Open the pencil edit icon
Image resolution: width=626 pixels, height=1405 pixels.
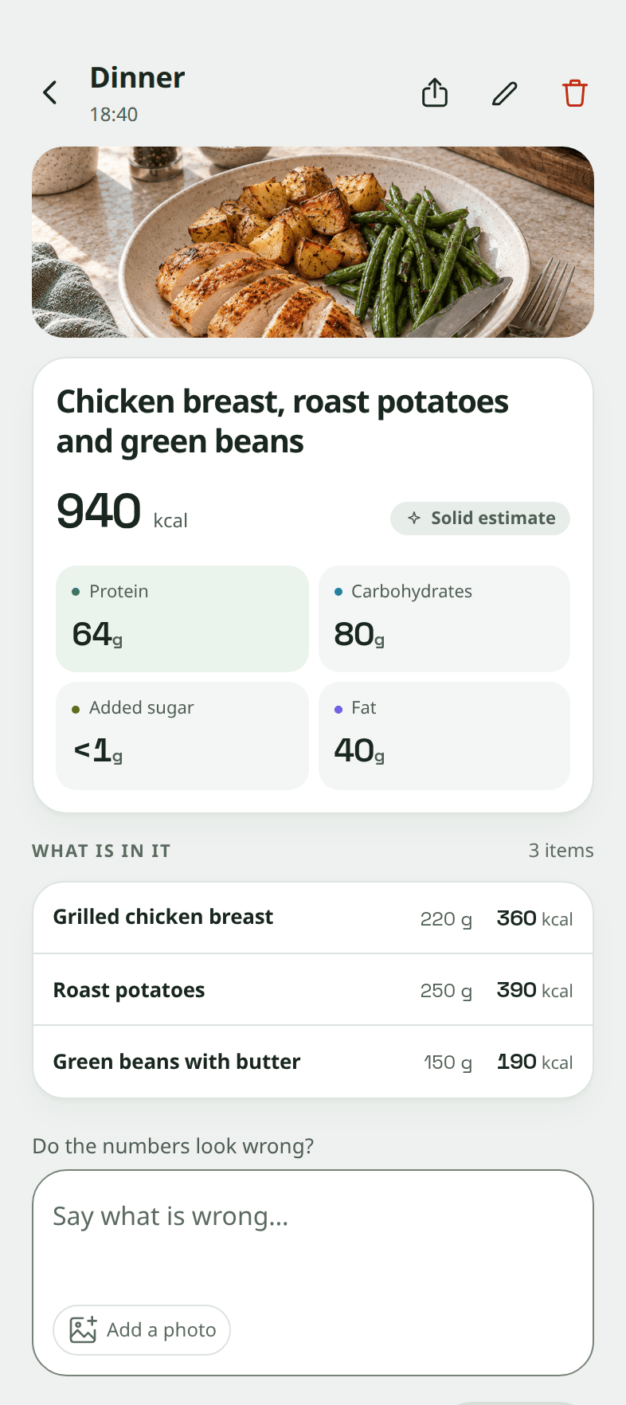tap(505, 93)
